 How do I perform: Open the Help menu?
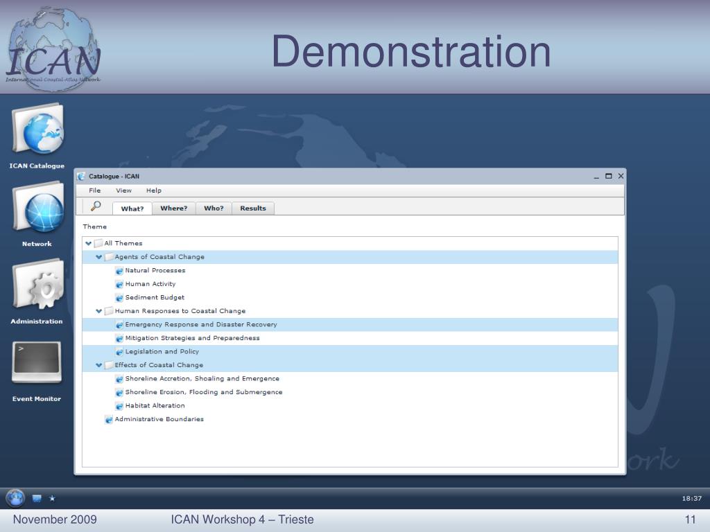pyautogui.click(x=153, y=190)
